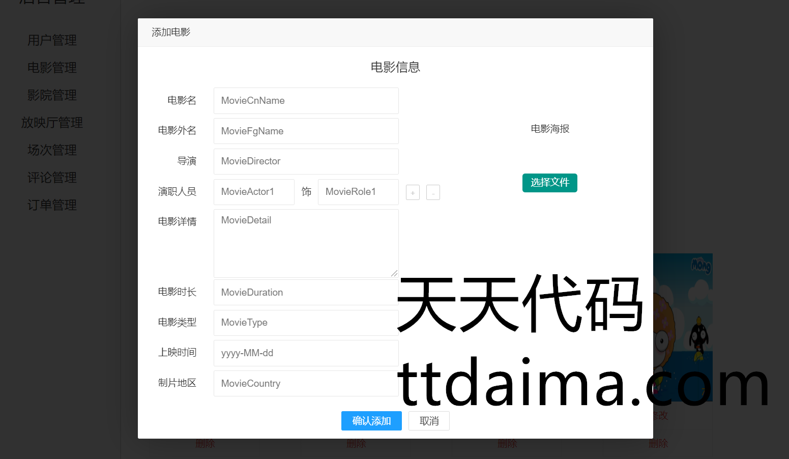This screenshot has width=789, height=459.
Task: Open the yyyy-MM-dd release date field
Action: tap(306, 353)
